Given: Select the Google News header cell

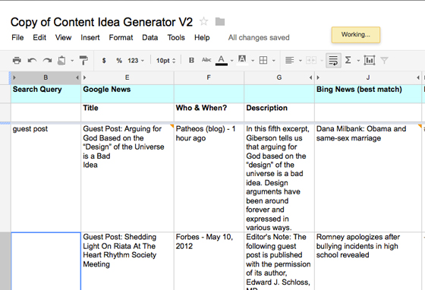Looking at the screenshot, I should (127, 94).
